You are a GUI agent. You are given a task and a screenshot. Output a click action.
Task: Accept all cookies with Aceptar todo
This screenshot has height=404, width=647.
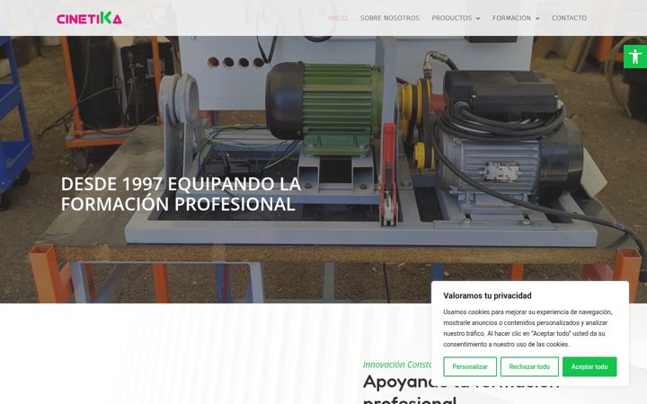pos(589,366)
